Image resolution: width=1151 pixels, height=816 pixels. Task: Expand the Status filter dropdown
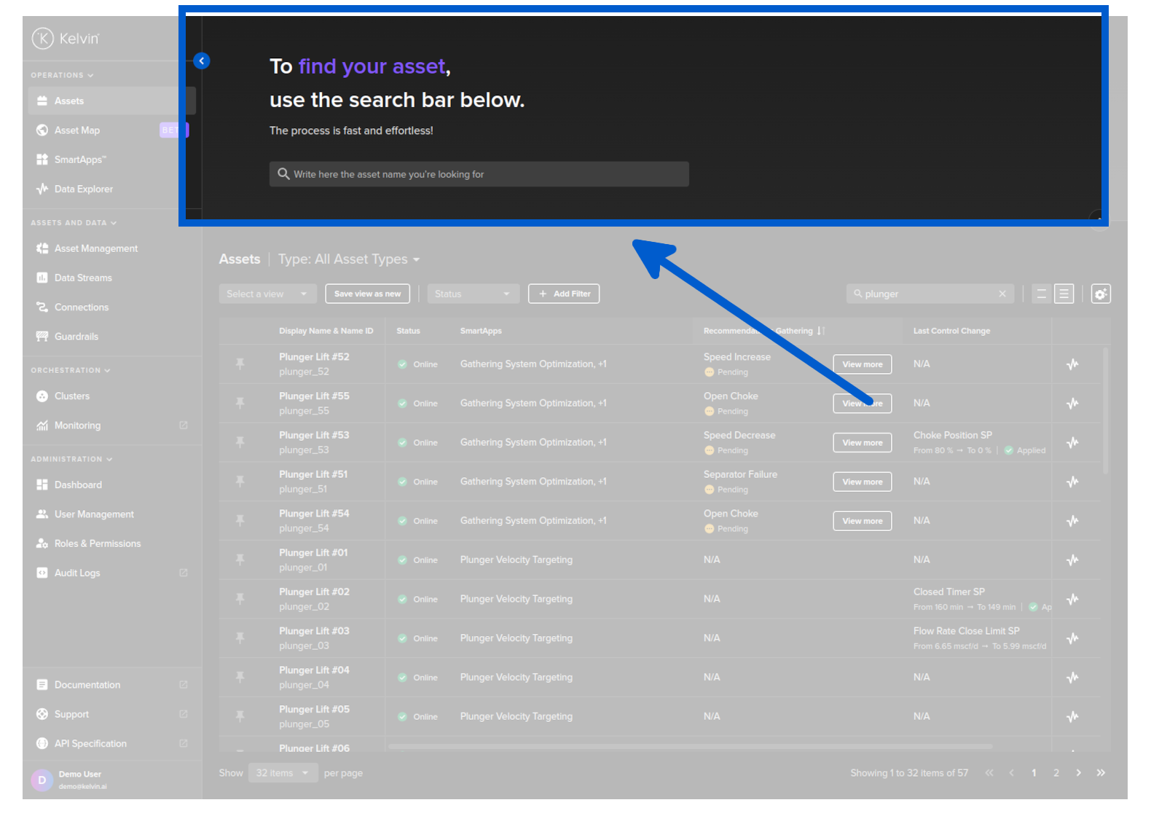pyautogui.click(x=473, y=294)
